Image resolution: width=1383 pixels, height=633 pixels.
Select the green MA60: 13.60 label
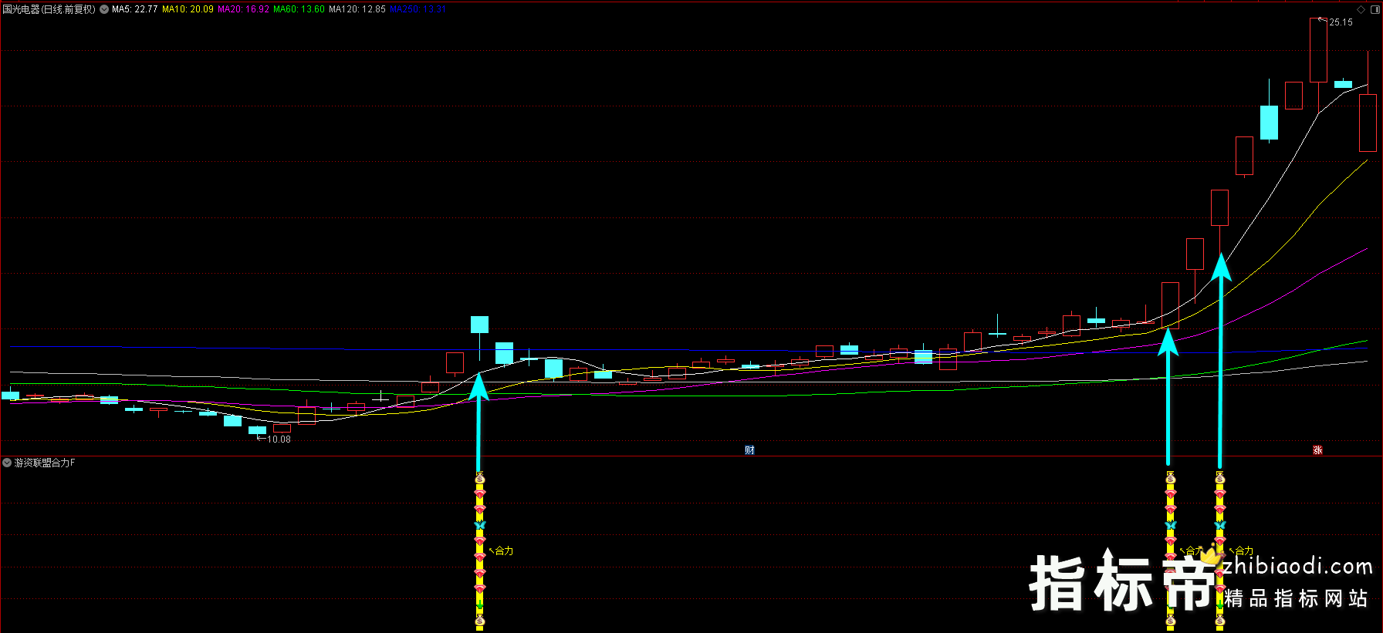(x=299, y=9)
